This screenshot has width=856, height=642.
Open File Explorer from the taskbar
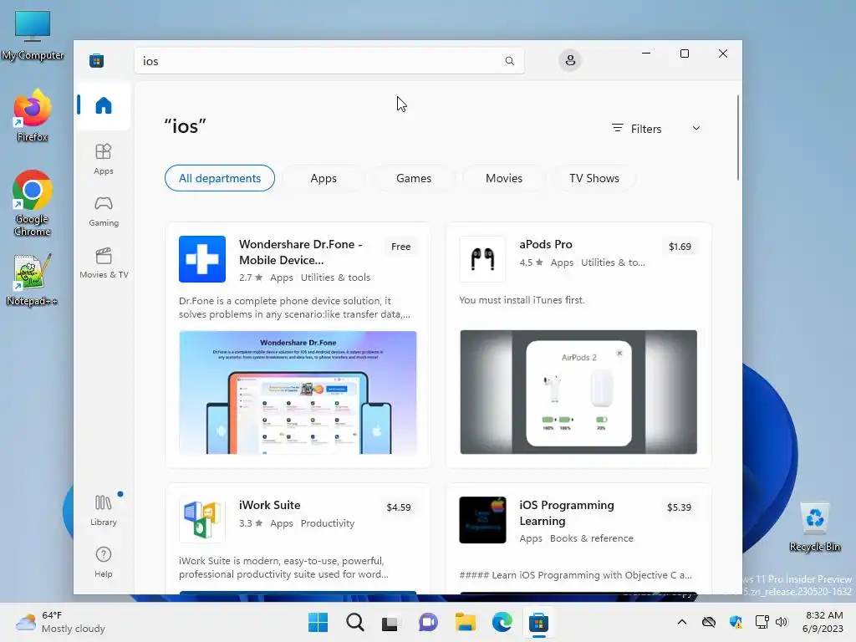tap(465, 622)
